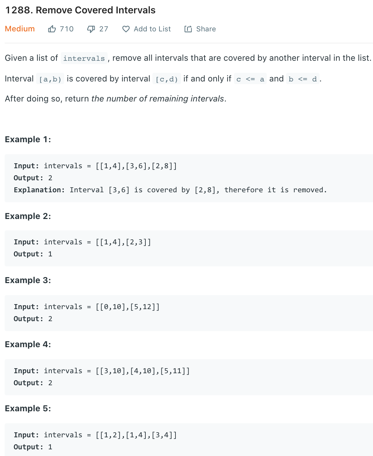Viewport: 373px width, 456px height.
Task: Toggle the like count of 710
Action: [x=66, y=29]
